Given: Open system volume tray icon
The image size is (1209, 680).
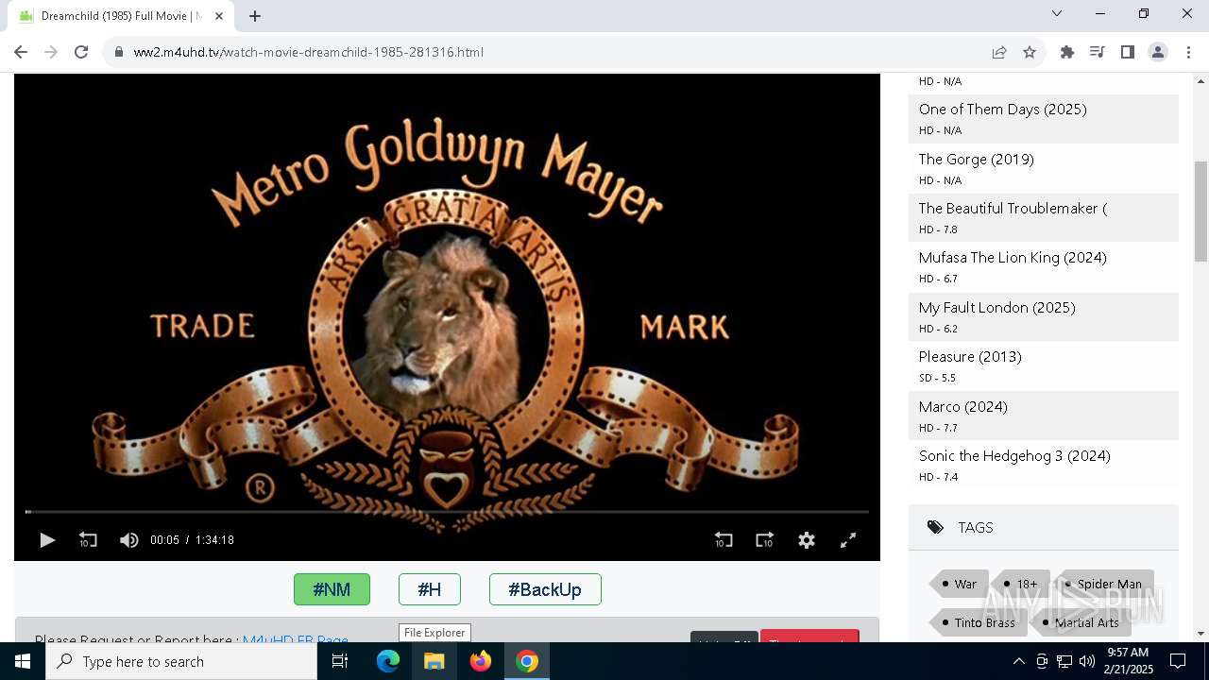Looking at the screenshot, I should (x=1087, y=661).
